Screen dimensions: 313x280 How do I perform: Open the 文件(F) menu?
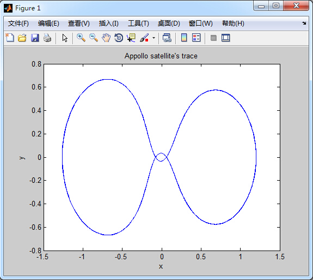click(x=19, y=23)
